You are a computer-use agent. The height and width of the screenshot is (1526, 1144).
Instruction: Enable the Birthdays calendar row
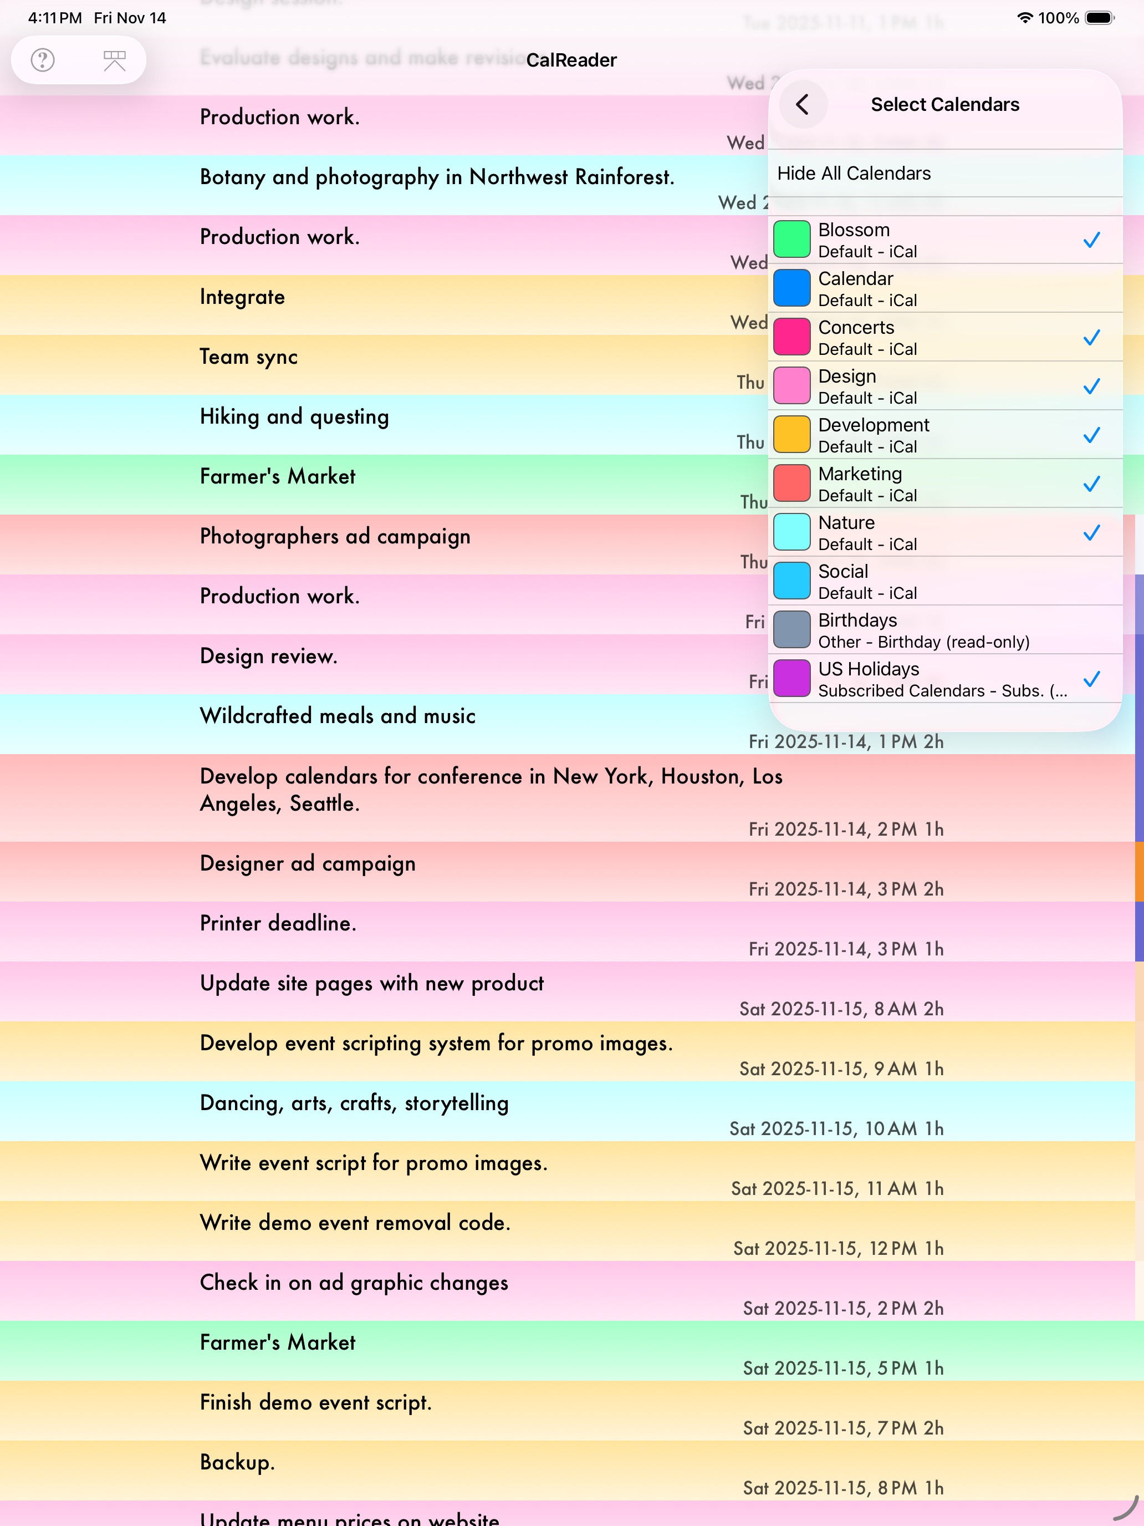[x=946, y=630]
